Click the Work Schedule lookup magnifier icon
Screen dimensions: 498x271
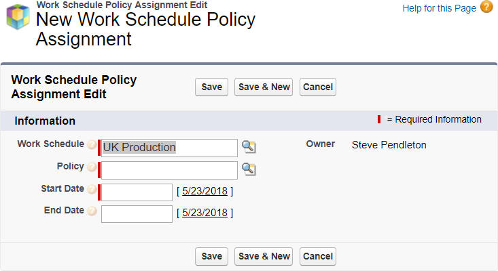[x=249, y=147]
